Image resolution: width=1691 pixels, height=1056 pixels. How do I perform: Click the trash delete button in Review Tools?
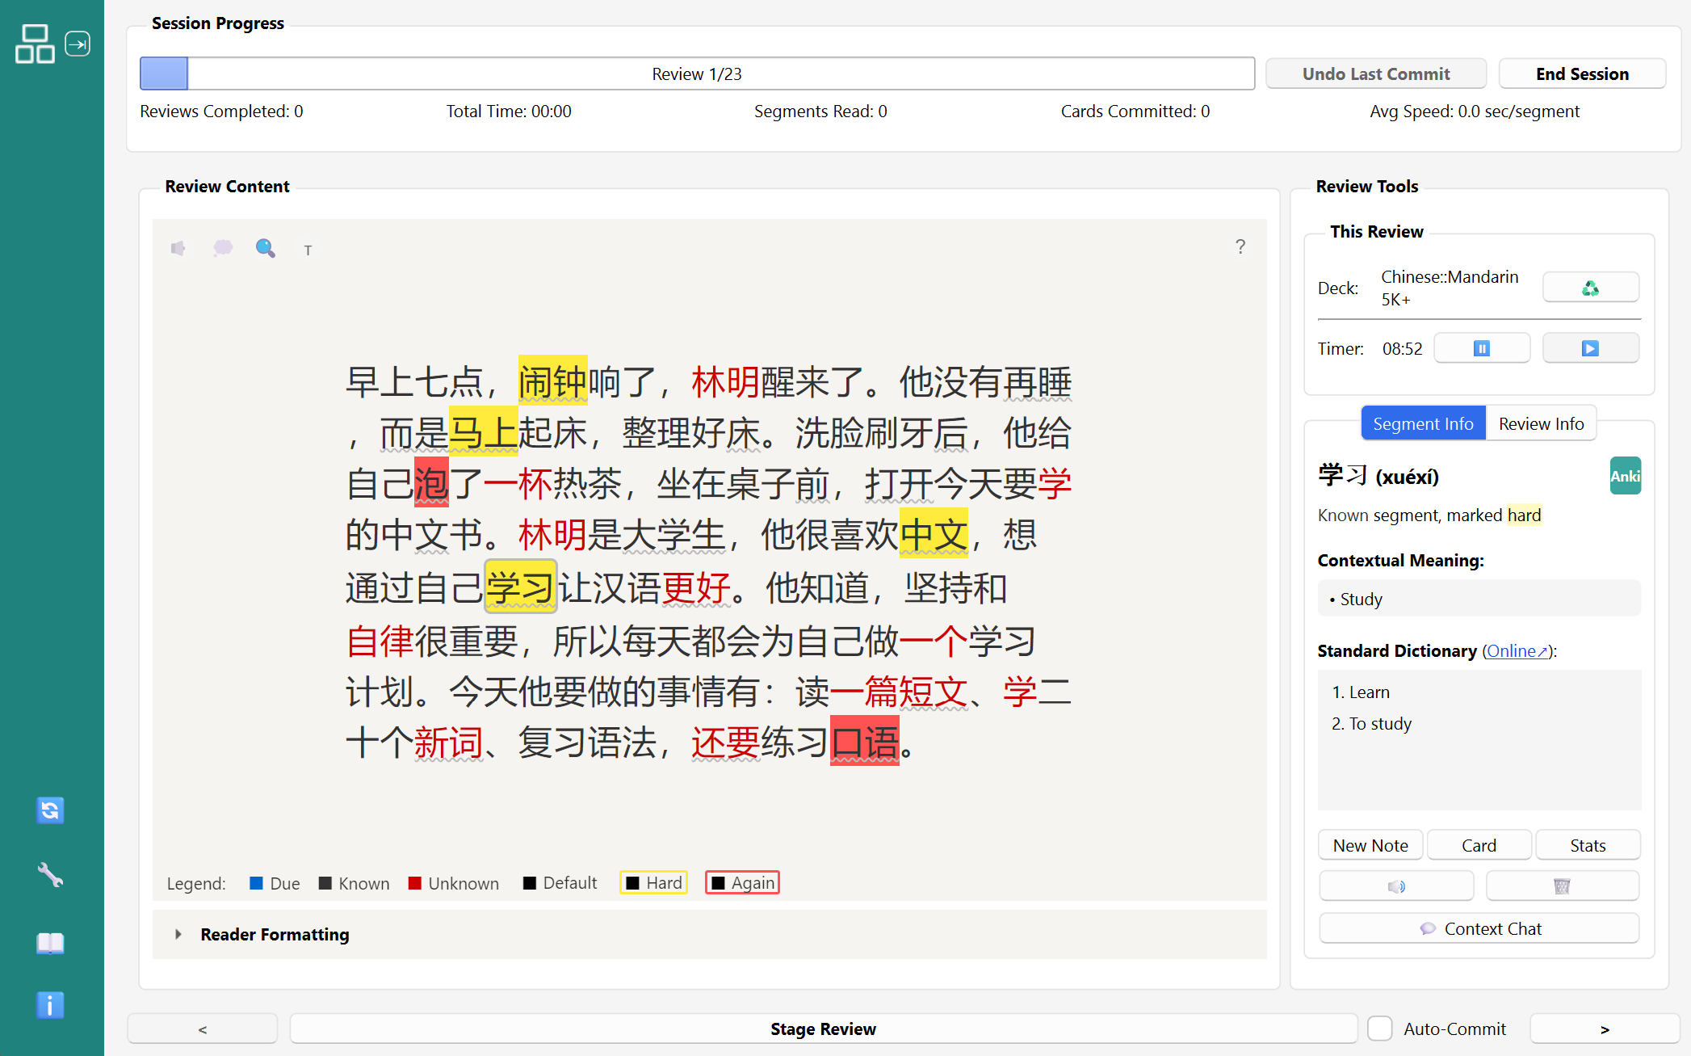[x=1561, y=886]
